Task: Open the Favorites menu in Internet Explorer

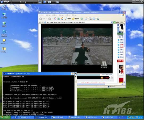Action: [61, 15]
